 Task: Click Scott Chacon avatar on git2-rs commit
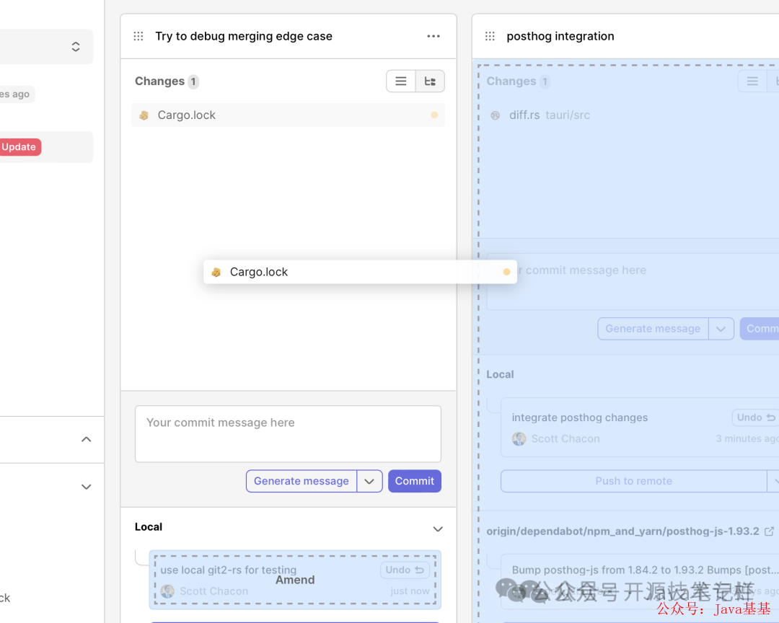[167, 591]
